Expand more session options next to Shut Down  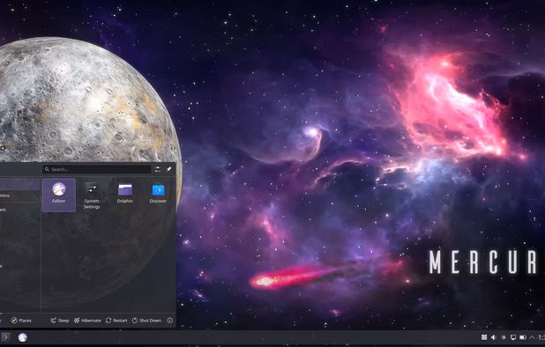(170, 321)
